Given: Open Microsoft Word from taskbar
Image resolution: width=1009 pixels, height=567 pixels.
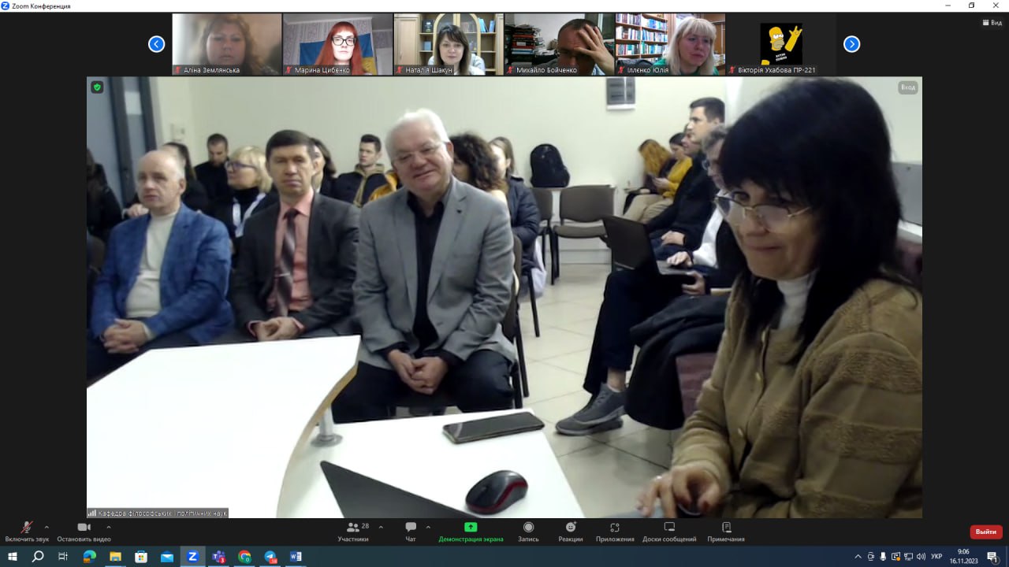Looking at the screenshot, I should tap(296, 557).
